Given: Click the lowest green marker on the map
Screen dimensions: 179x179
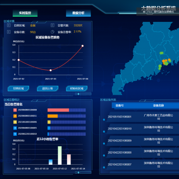Looking at the screenshot, I should click(159, 69).
